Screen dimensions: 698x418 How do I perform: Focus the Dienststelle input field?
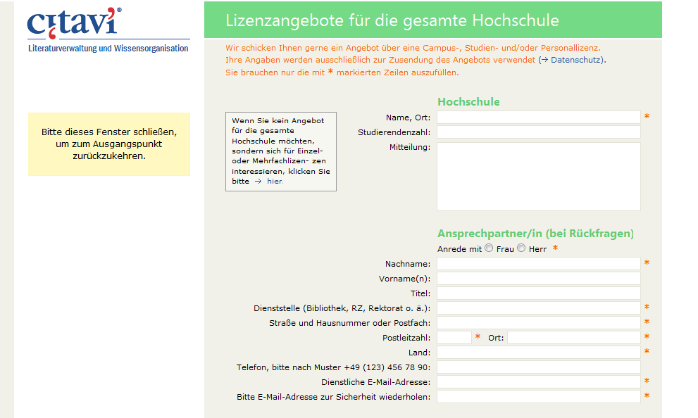pos(539,308)
